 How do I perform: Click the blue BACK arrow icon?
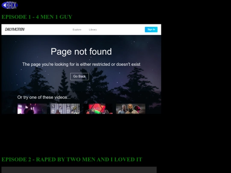[x=10, y=5]
